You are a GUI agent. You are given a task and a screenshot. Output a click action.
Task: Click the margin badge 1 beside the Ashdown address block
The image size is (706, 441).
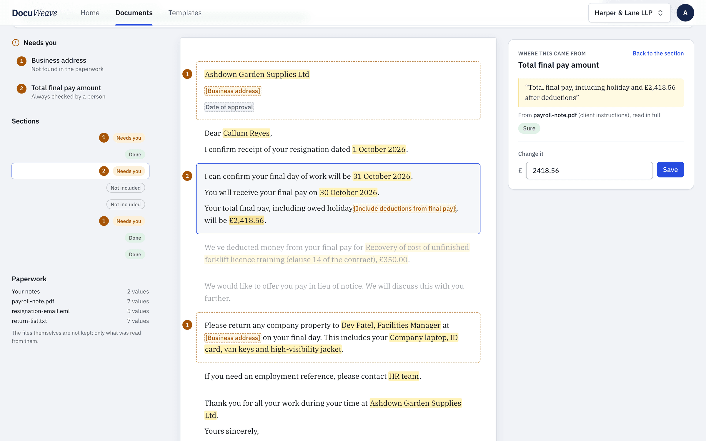(x=187, y=74)
